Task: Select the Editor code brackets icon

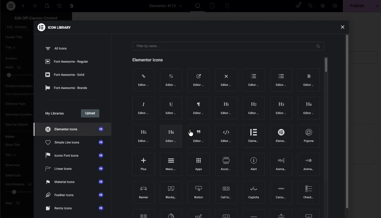Action: point(226,136)
